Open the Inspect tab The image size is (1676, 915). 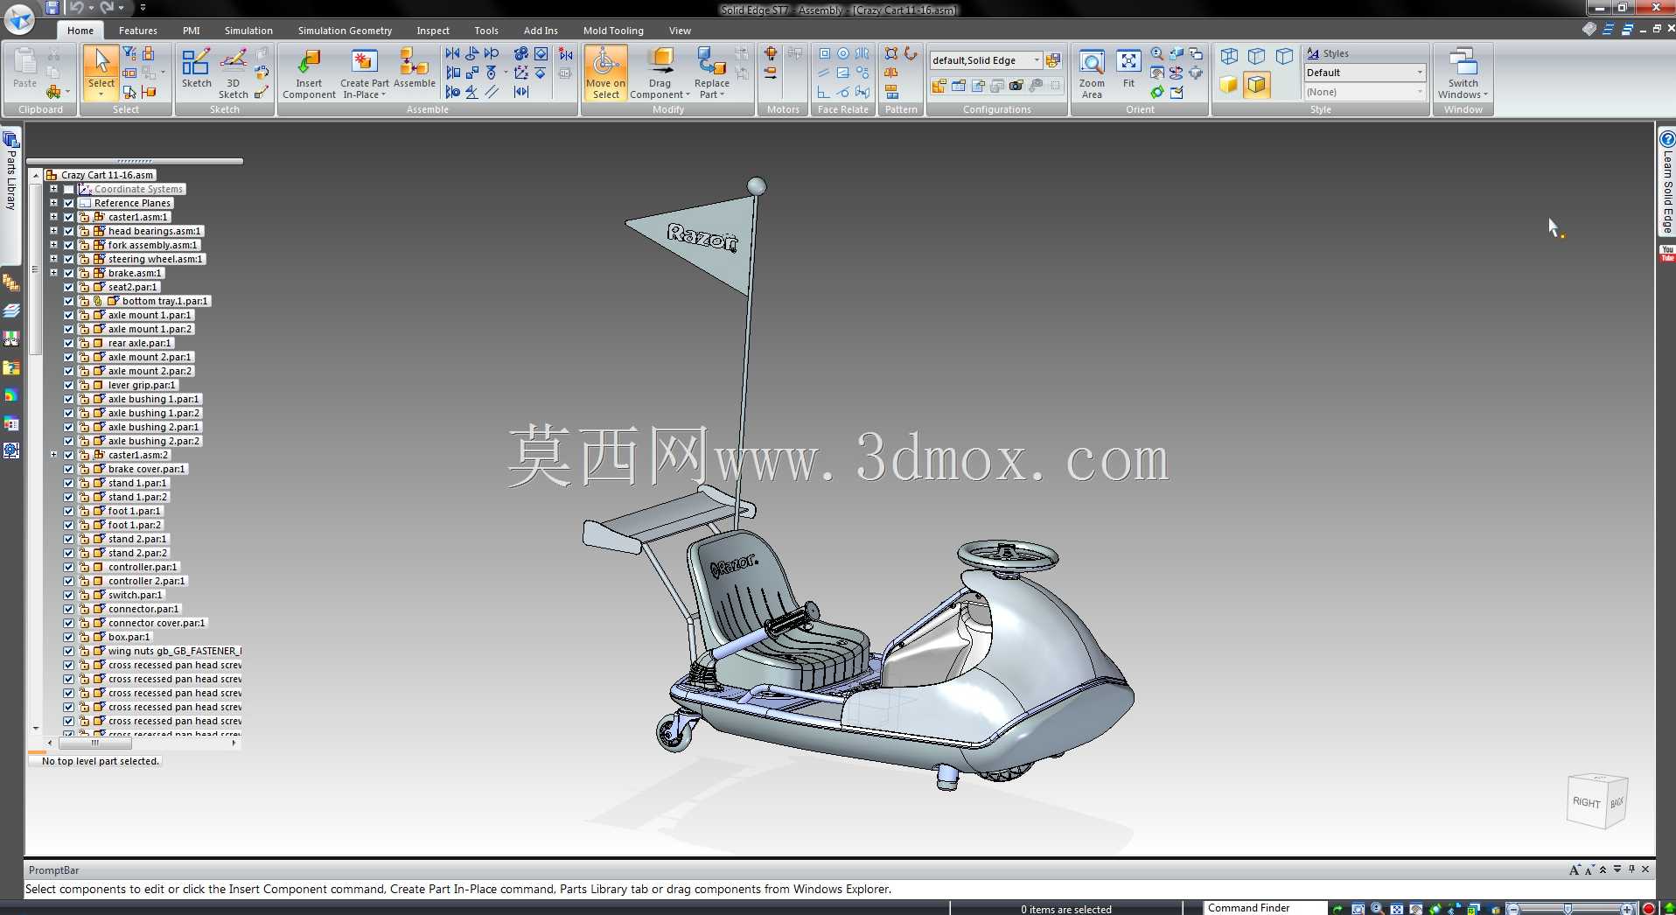coord(433,31)
